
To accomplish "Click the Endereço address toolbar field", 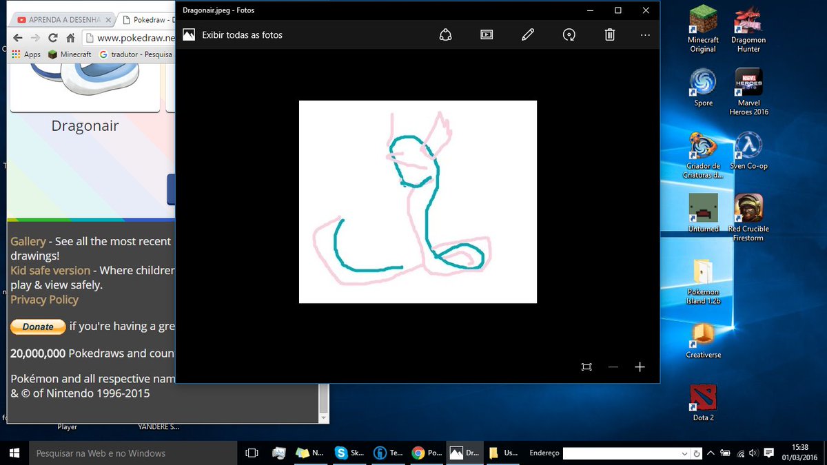I will tap(621, 453).
